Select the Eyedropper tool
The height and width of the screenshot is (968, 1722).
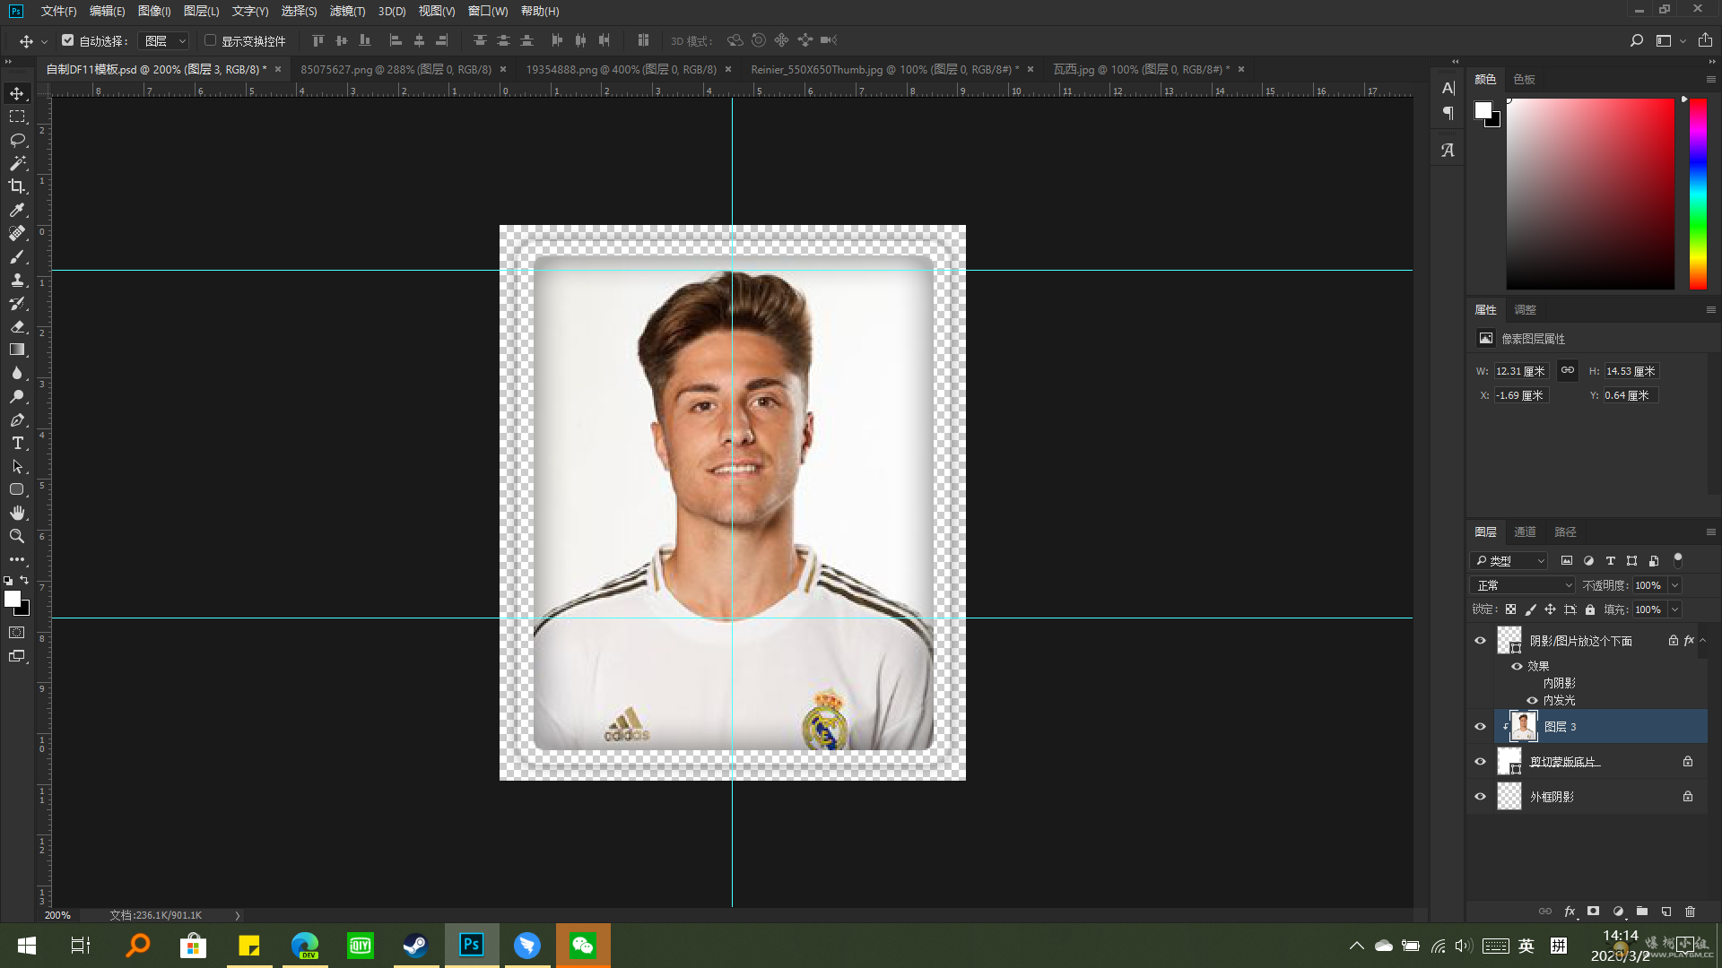pos(17,210)
